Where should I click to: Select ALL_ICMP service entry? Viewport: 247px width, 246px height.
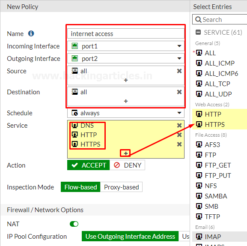(220, 63)
